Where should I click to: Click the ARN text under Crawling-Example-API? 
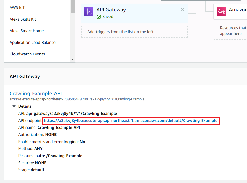click(77, 99)
